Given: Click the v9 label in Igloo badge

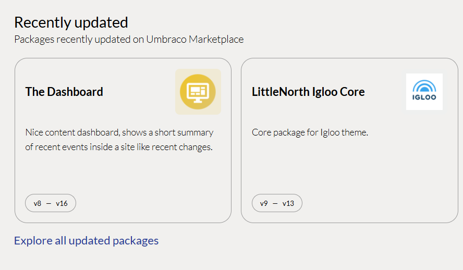Looking at the screenshot, I should tap(264, 203).
